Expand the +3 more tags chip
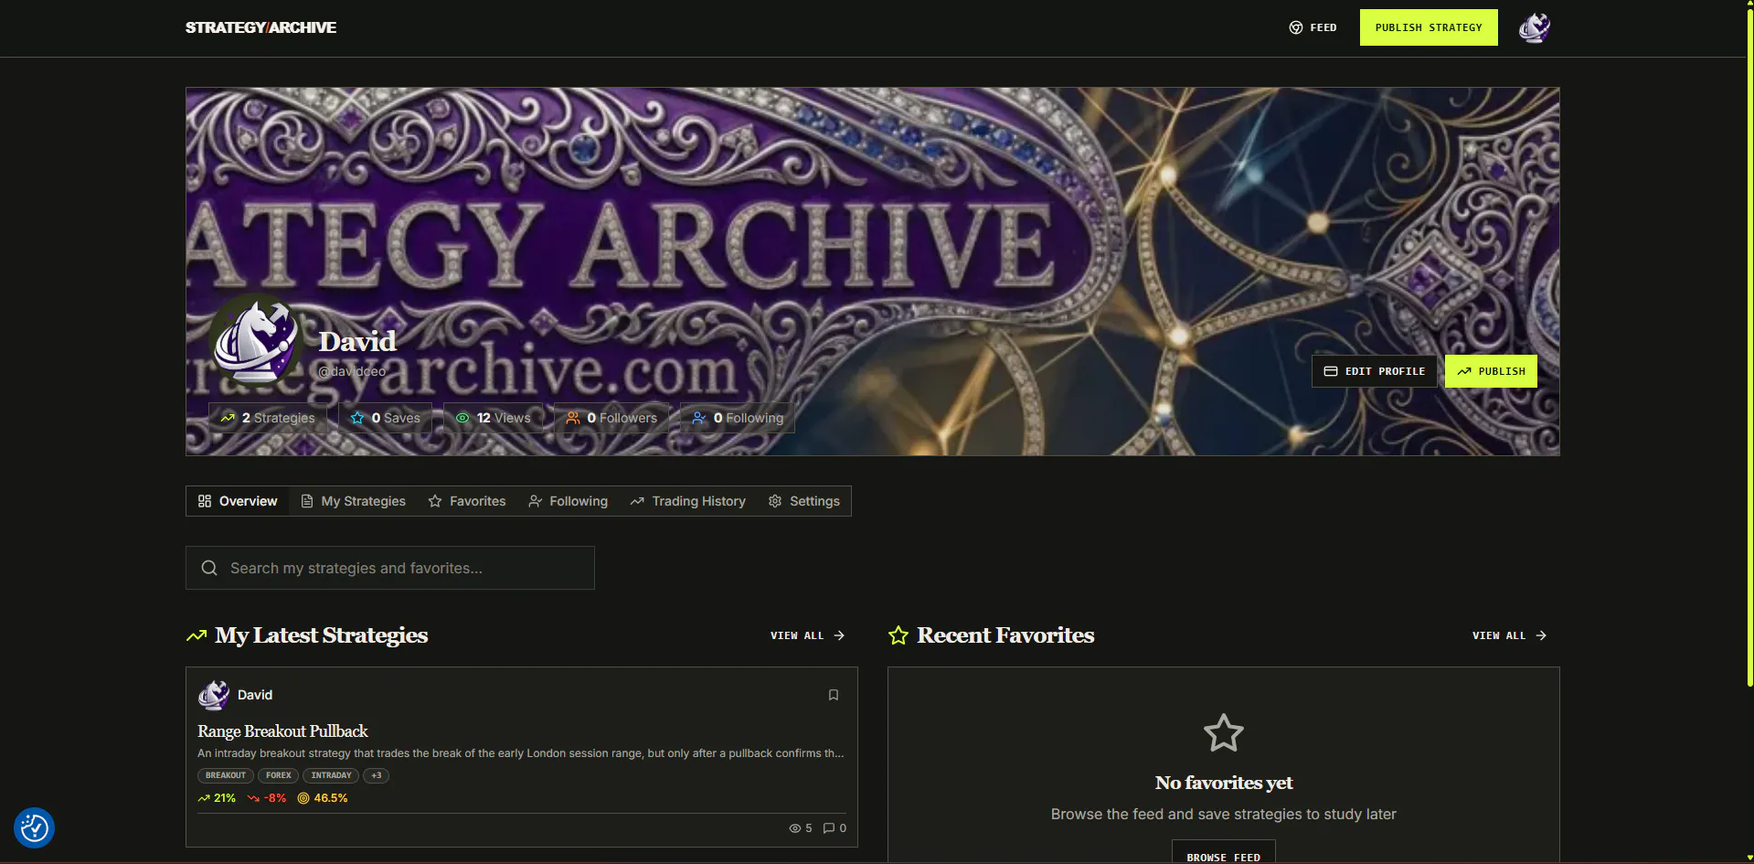 pyautogui.click(x=377, y=775)
